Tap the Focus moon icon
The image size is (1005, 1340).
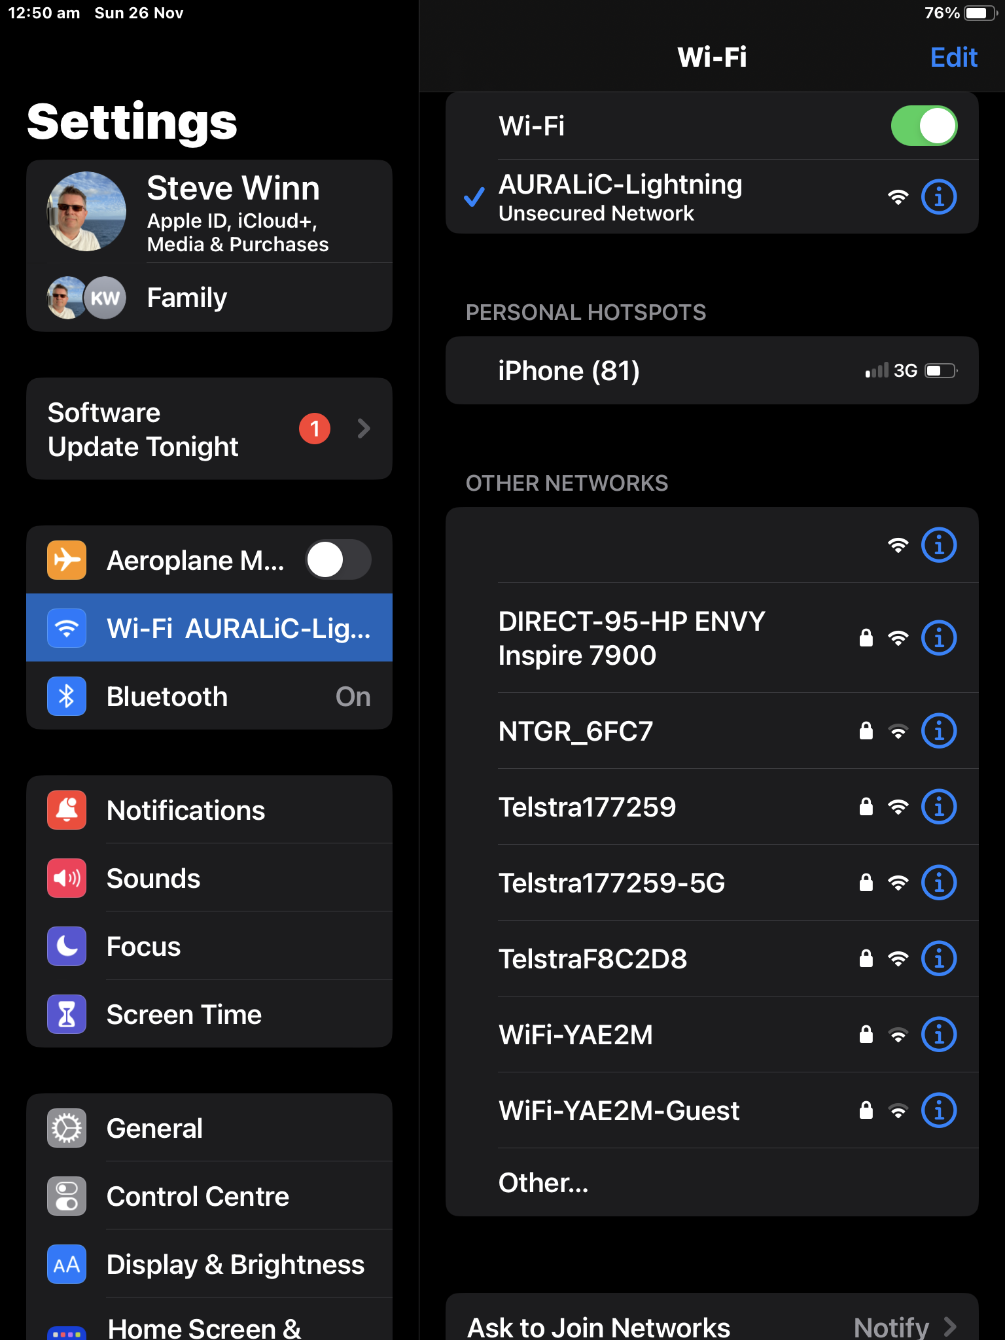pos(67,946)
